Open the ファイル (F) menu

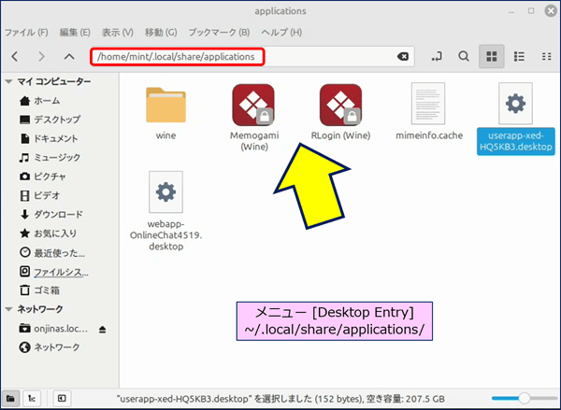(x=26, y=33)
